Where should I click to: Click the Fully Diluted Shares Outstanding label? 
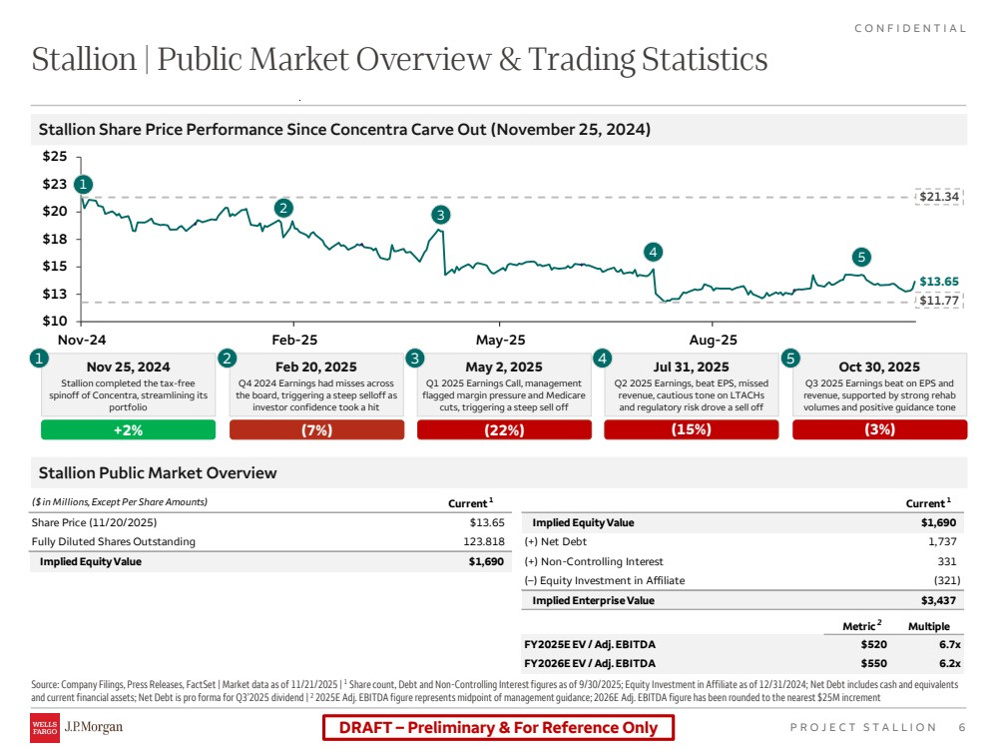[x=113, y=541]
